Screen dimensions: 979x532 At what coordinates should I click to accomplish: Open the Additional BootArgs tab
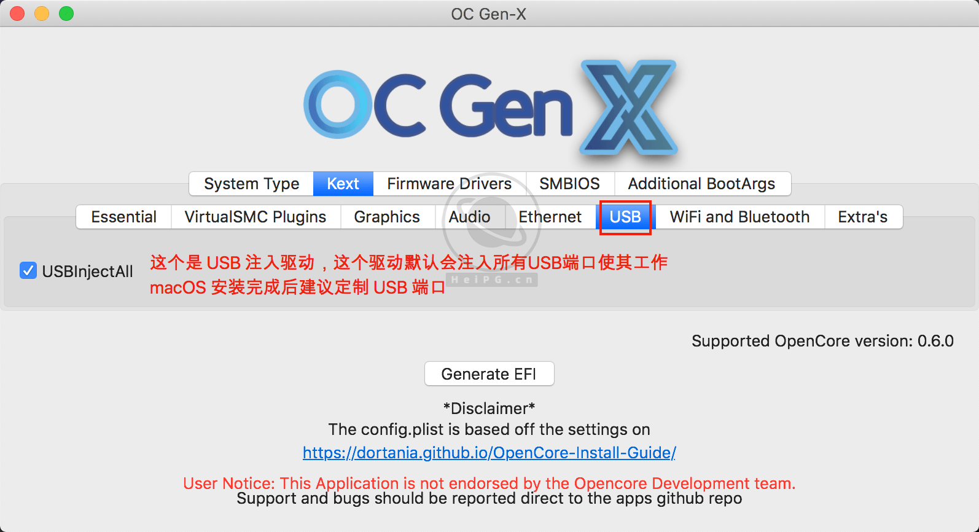pos(701,184)
